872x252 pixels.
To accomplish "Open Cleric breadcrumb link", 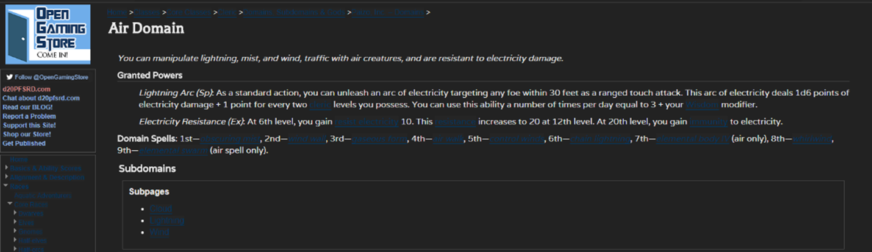I will 227,12.
